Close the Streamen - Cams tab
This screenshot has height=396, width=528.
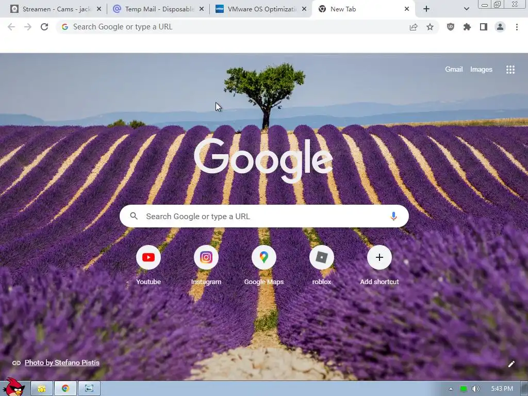[x=99, y=9]
